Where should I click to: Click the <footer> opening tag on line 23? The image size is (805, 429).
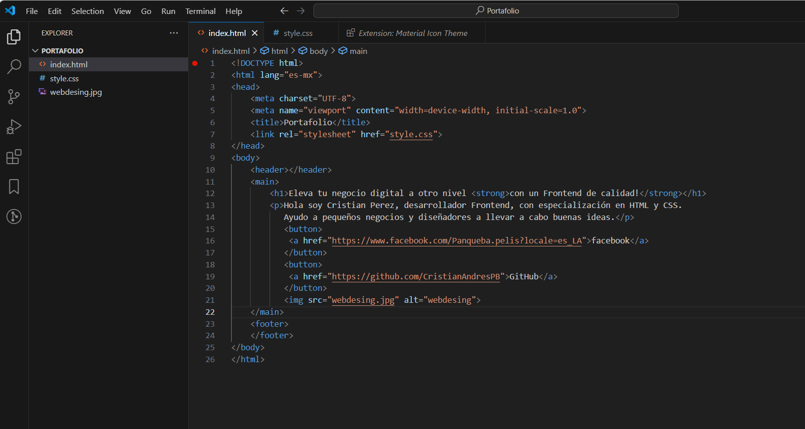(x=269, y=324)
